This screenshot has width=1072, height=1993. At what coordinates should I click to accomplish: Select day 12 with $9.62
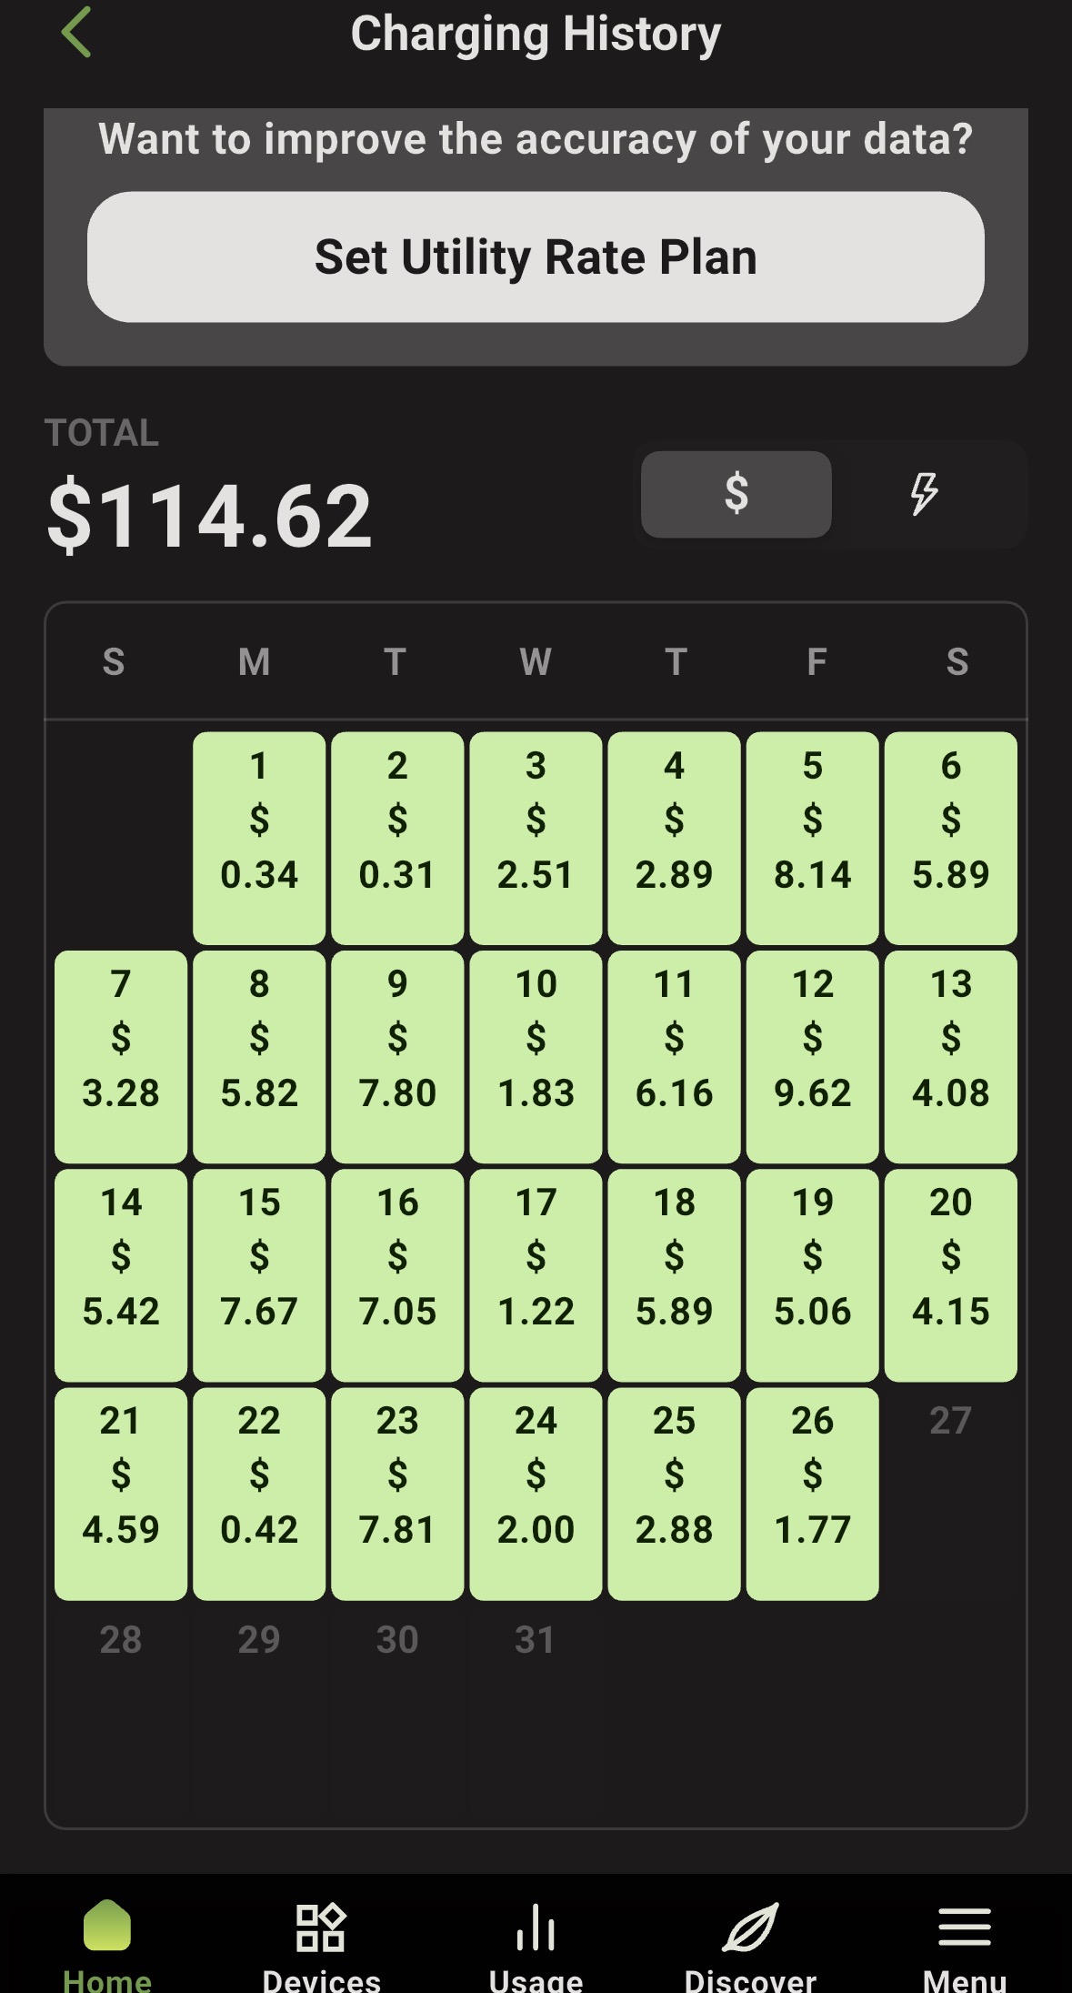coord(812,1056)
